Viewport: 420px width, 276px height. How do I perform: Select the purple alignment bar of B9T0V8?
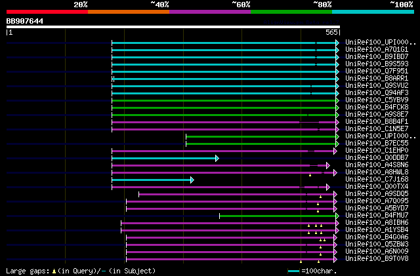point(232,260)
